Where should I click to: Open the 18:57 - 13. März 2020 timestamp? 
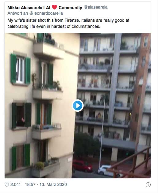tap(46, 184)
